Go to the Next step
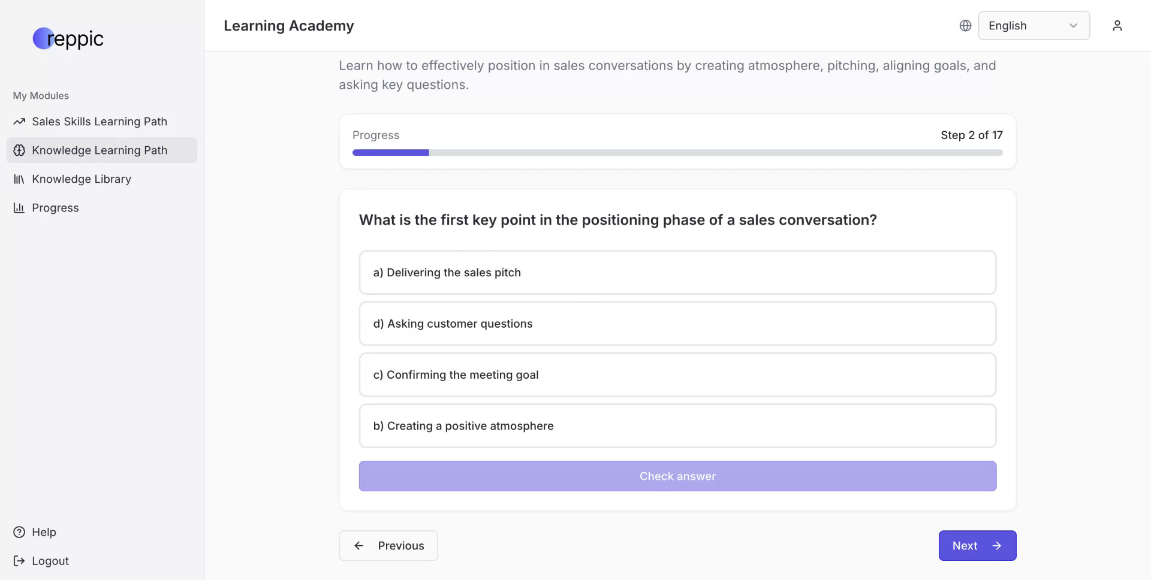 tap(977, 546)
